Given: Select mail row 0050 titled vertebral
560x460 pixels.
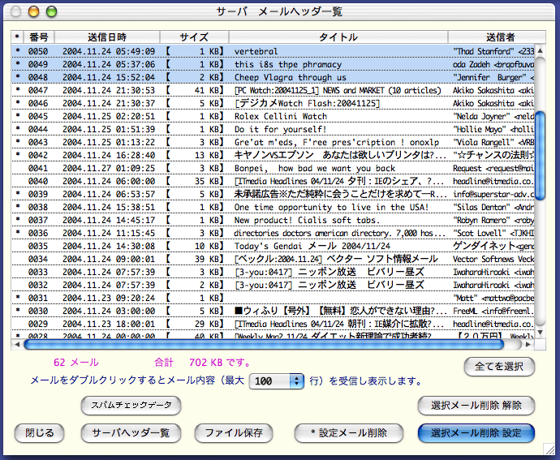Looking at the screenshot, I should [x=273, y=51].
